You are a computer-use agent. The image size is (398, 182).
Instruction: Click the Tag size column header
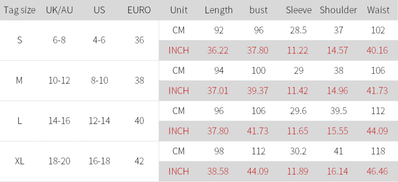coord(19,10)
